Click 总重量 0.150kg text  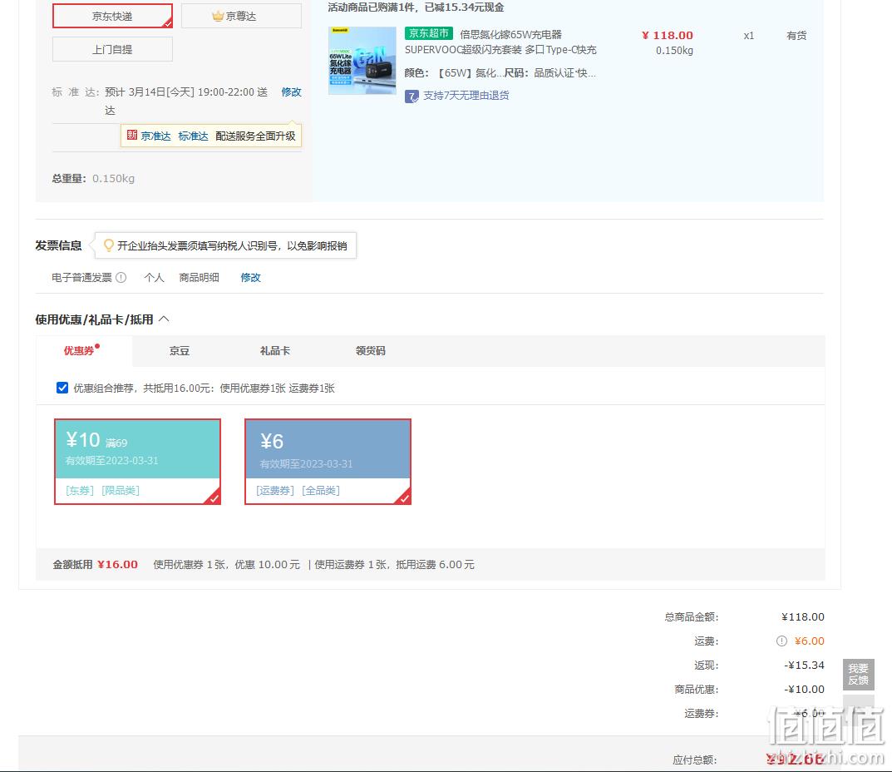(x=93, y=179)
